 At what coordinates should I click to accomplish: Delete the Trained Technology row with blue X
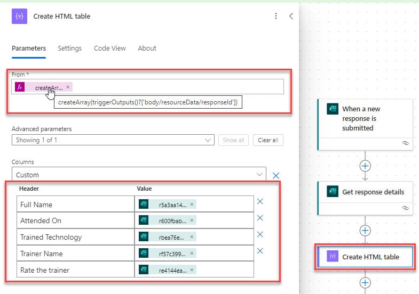coord(260,234)
